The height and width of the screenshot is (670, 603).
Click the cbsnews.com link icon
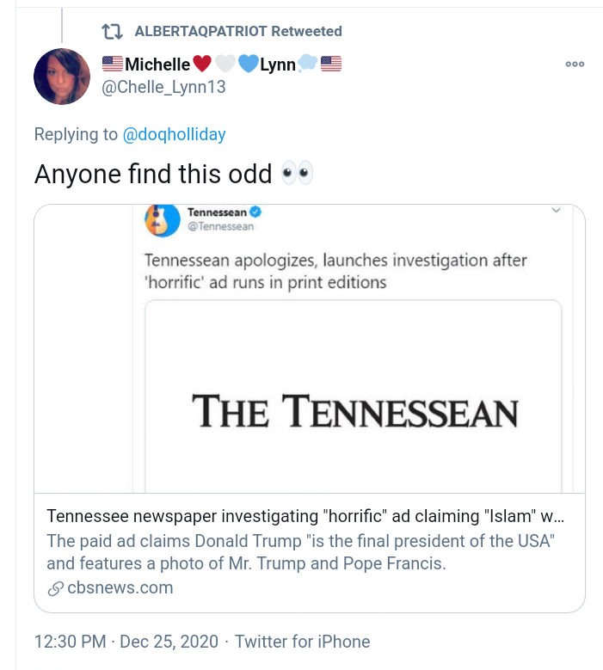(x=55, y=589)
